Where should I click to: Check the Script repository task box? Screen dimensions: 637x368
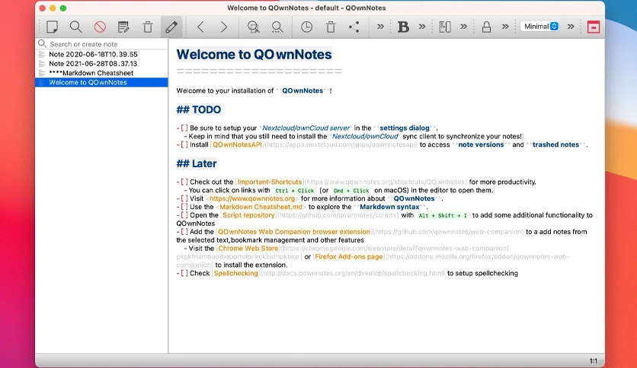(184, 215)
